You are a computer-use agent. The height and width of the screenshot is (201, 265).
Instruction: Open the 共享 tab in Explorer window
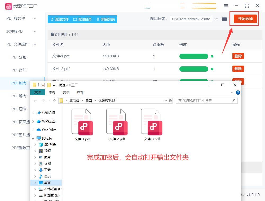coord(66,92)
